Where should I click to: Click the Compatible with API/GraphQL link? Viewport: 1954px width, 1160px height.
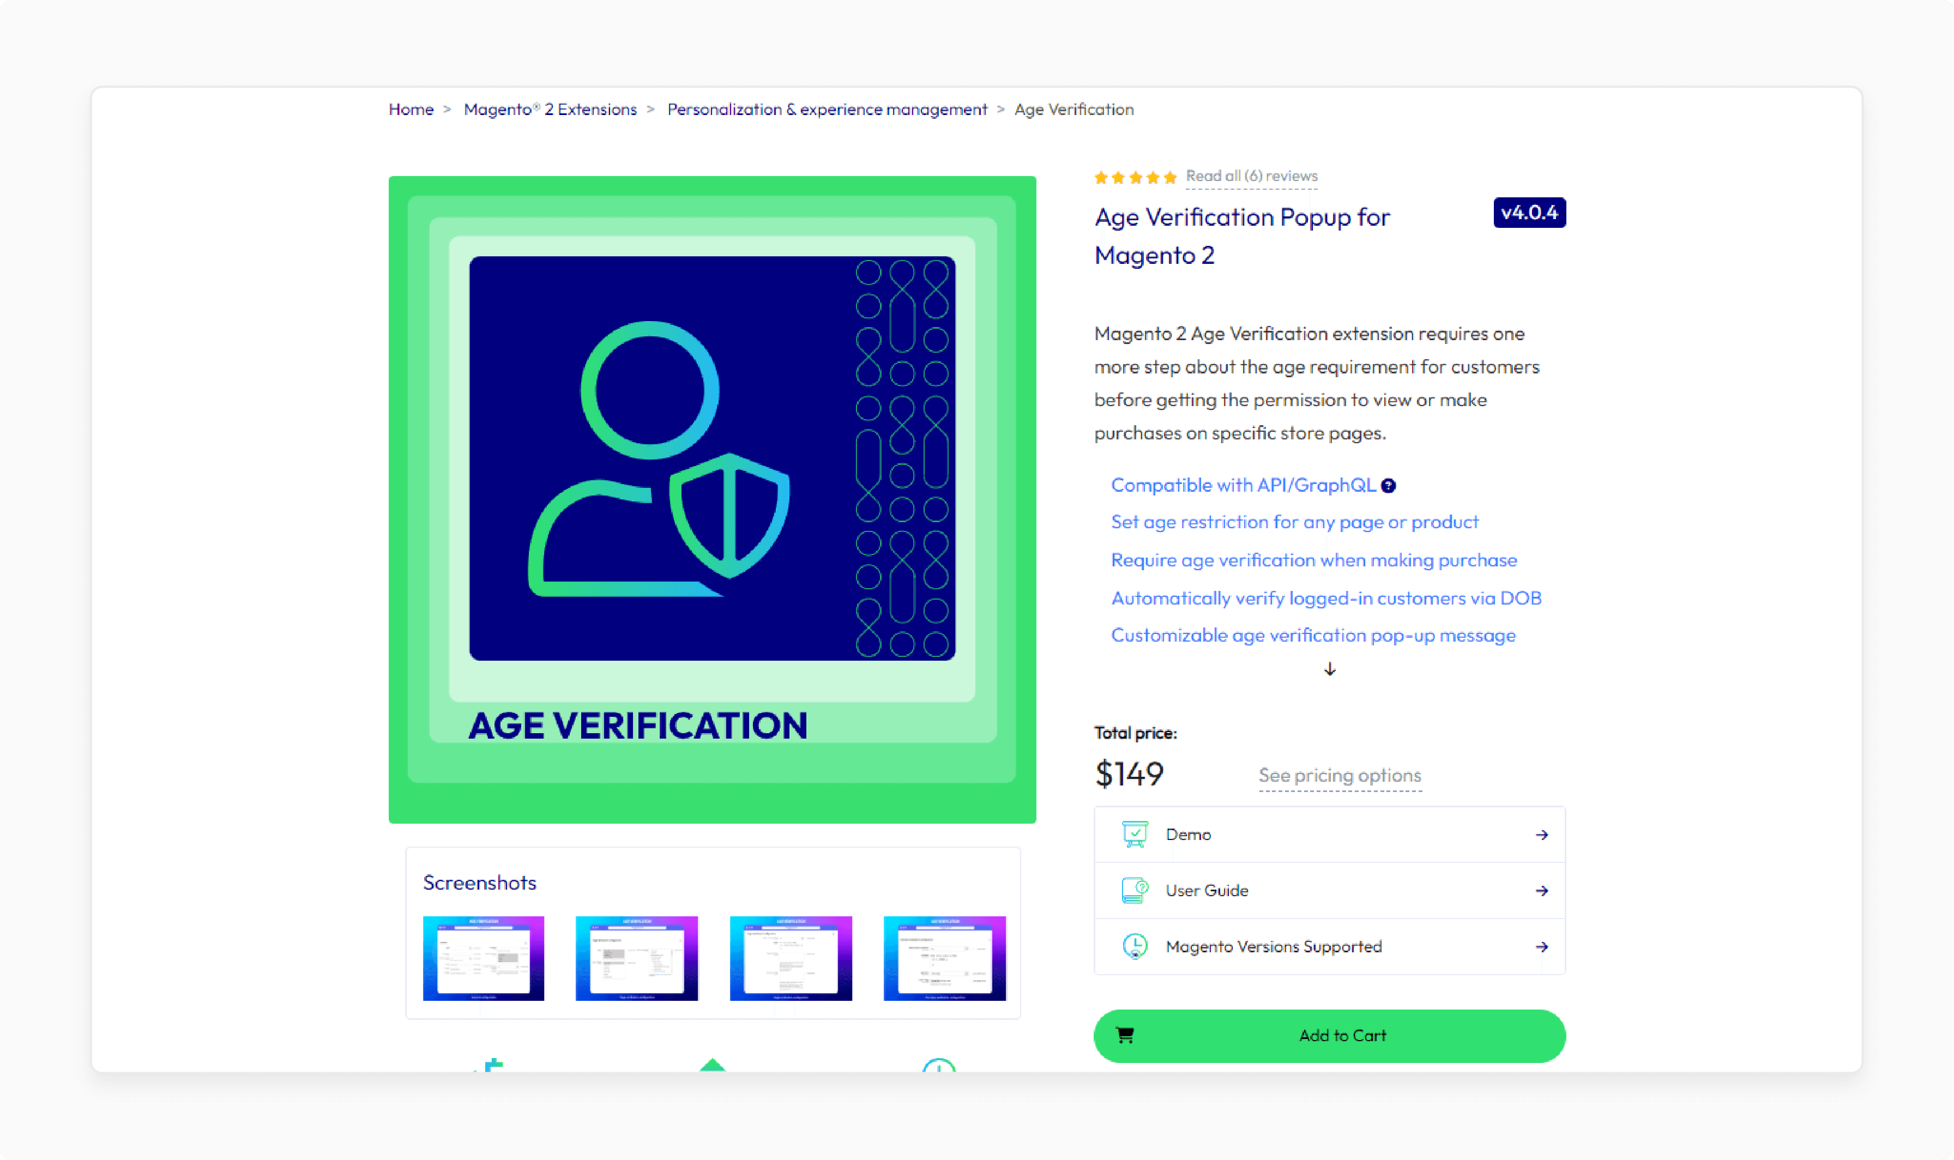coord(1243,484)
